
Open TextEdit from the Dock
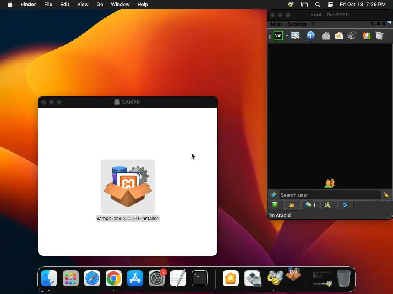pyautogui.click(x=178, y=278)
